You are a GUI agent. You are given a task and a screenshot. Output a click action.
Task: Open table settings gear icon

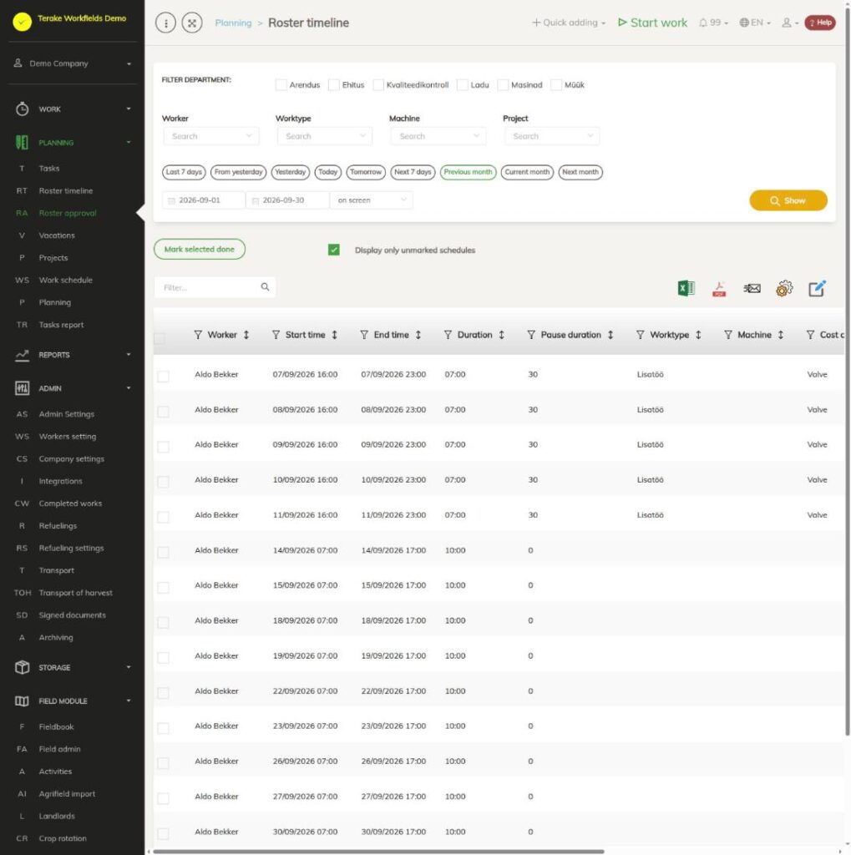[784, 288]
